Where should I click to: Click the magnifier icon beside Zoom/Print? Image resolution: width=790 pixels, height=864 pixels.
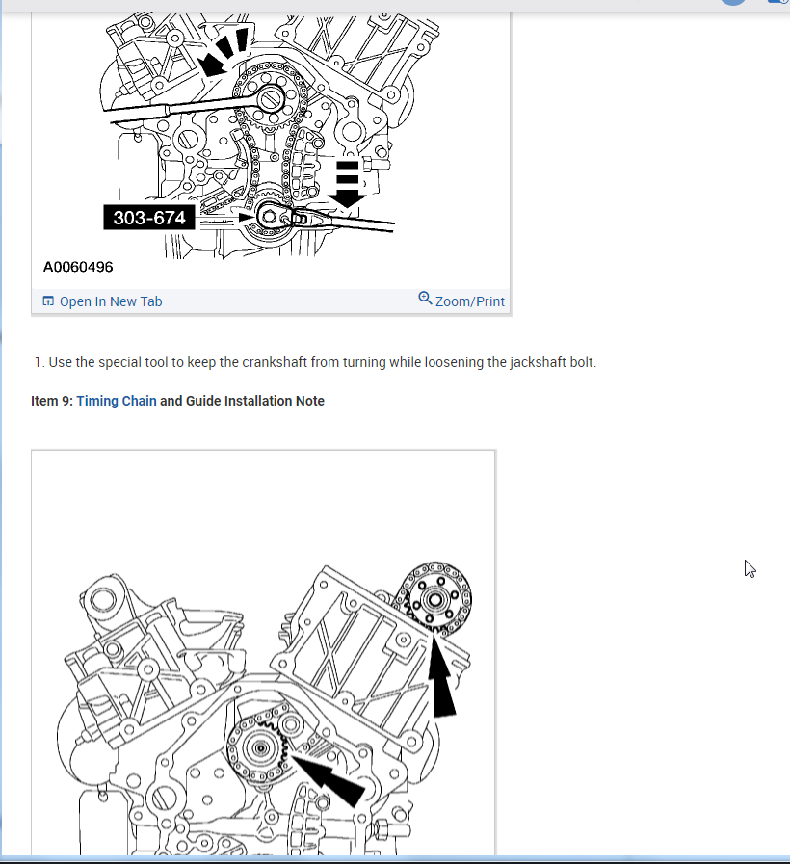pos(425,298)
